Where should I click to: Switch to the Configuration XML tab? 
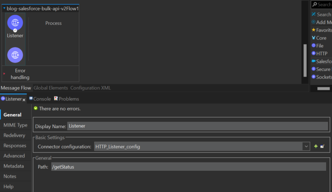pos(90,88)
